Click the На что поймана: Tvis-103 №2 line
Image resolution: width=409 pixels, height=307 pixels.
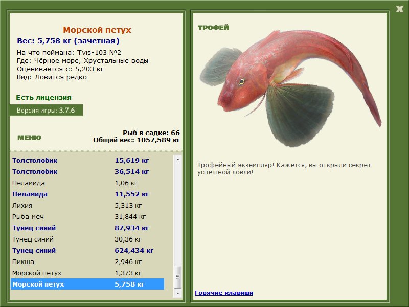pos(69,53)
